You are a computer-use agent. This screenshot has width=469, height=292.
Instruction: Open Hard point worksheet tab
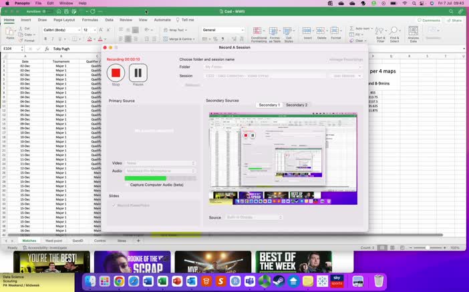pos(54,241)
